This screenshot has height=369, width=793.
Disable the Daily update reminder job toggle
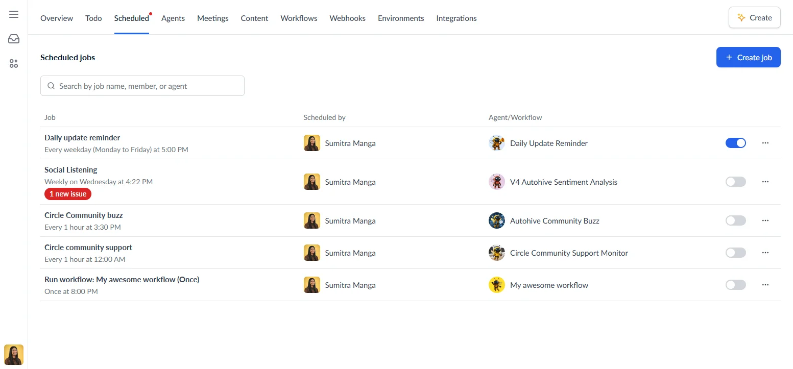(735, 143)
